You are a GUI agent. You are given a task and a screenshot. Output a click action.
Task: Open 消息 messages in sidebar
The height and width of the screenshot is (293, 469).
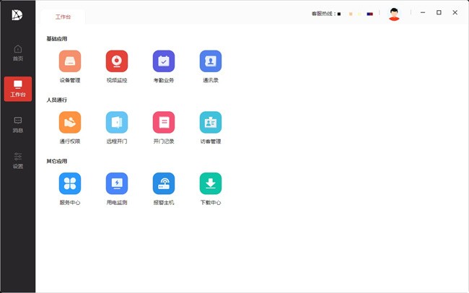click(x=18, y=125)
